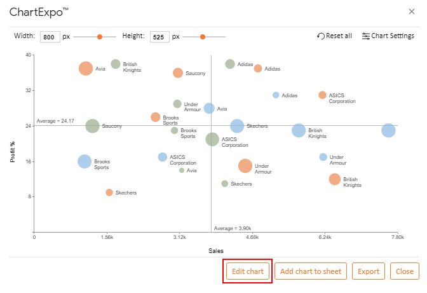Select the large orange Avia bubble
This screenshot has width=427, height=293.
86,69
